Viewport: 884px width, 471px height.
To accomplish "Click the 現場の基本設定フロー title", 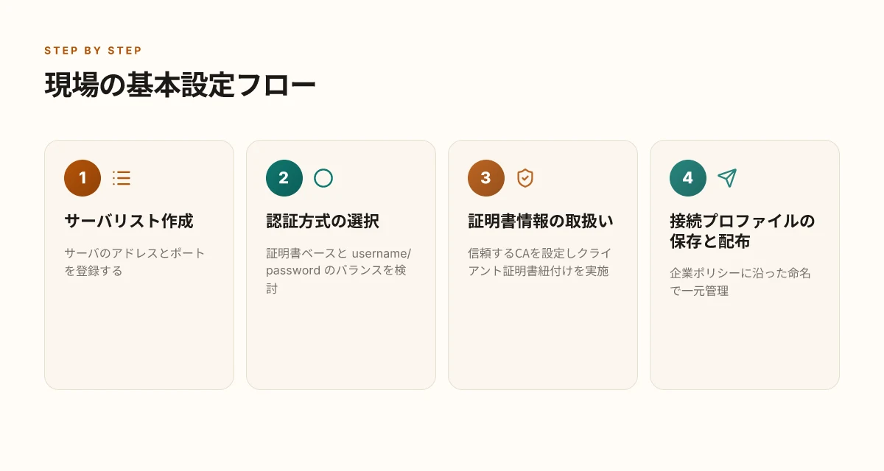I will [x=180, y=85].
